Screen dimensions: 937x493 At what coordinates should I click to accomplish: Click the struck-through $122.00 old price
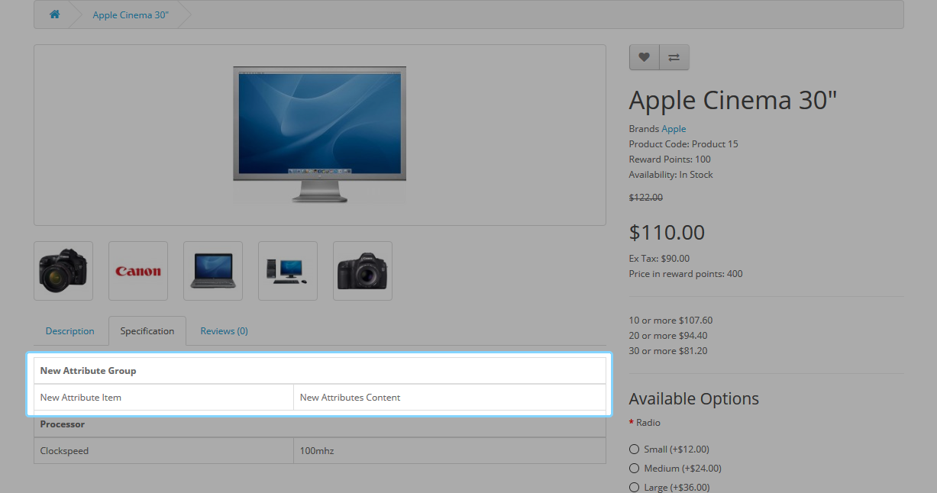[646, 198]
